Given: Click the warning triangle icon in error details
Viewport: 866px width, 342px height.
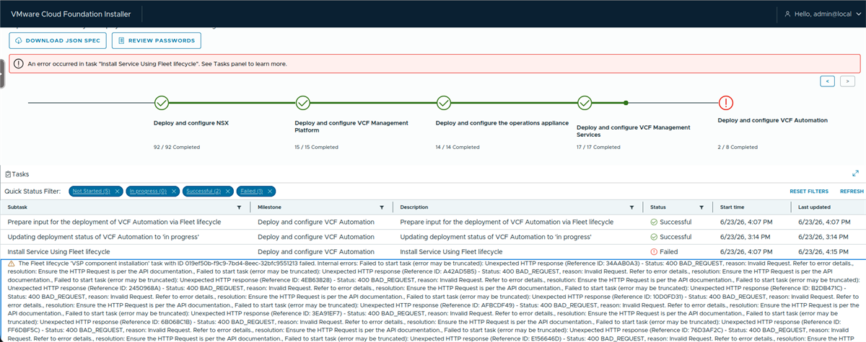Looking at the screenshot, I should [12, 265].
